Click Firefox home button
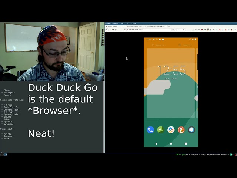The image size is (237, 178). (116, 30)
